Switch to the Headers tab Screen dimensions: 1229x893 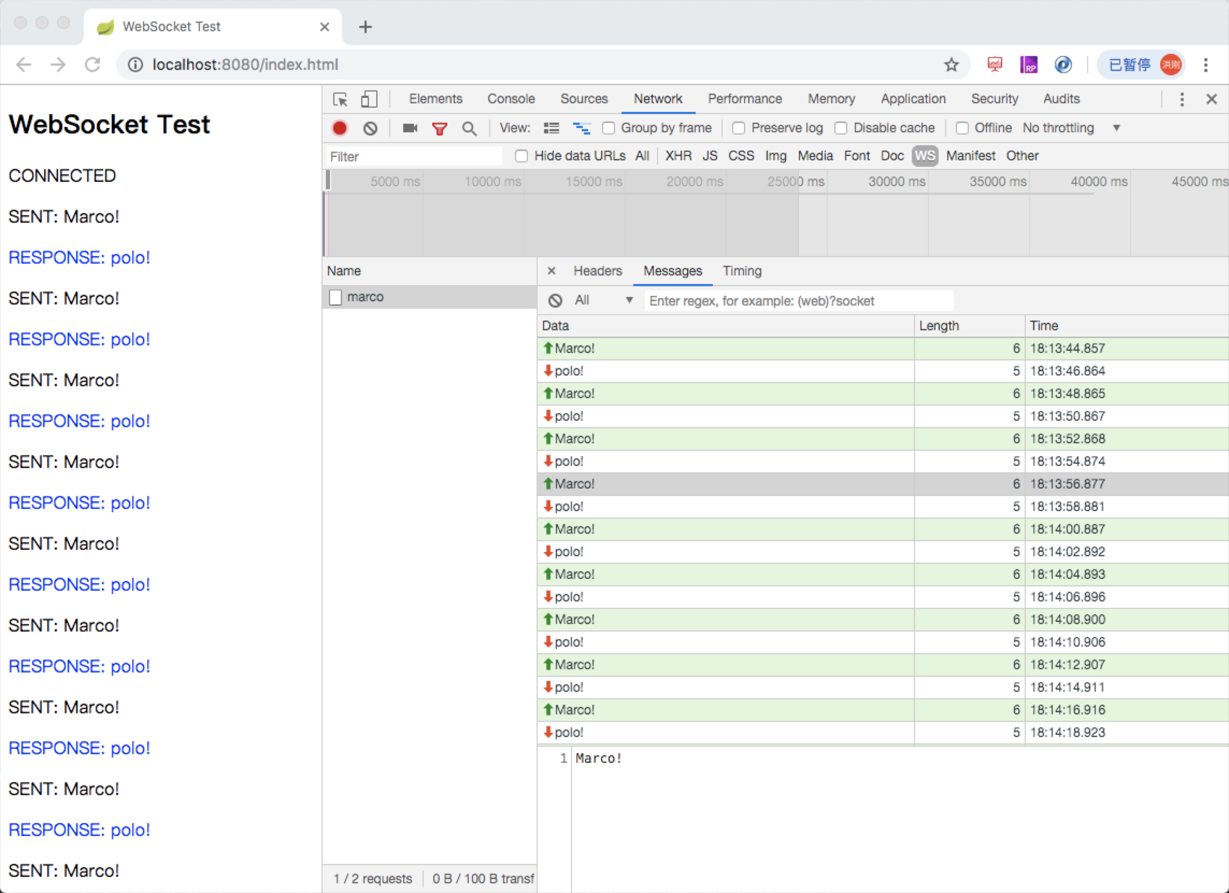click(595, 270)
